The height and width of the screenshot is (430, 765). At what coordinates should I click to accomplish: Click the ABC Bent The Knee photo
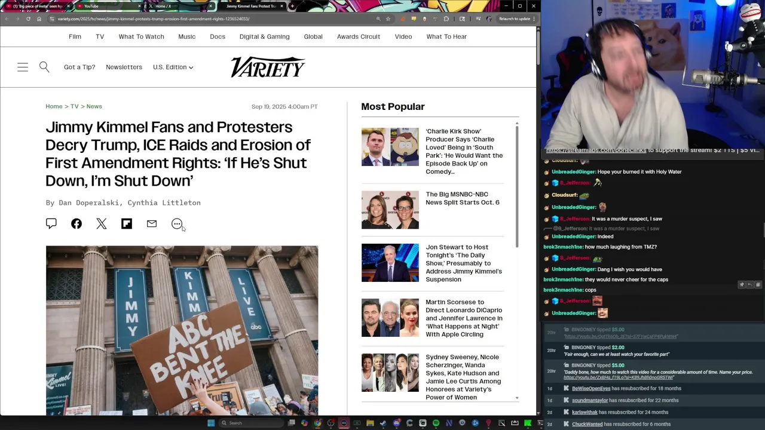tap(182, 330)
